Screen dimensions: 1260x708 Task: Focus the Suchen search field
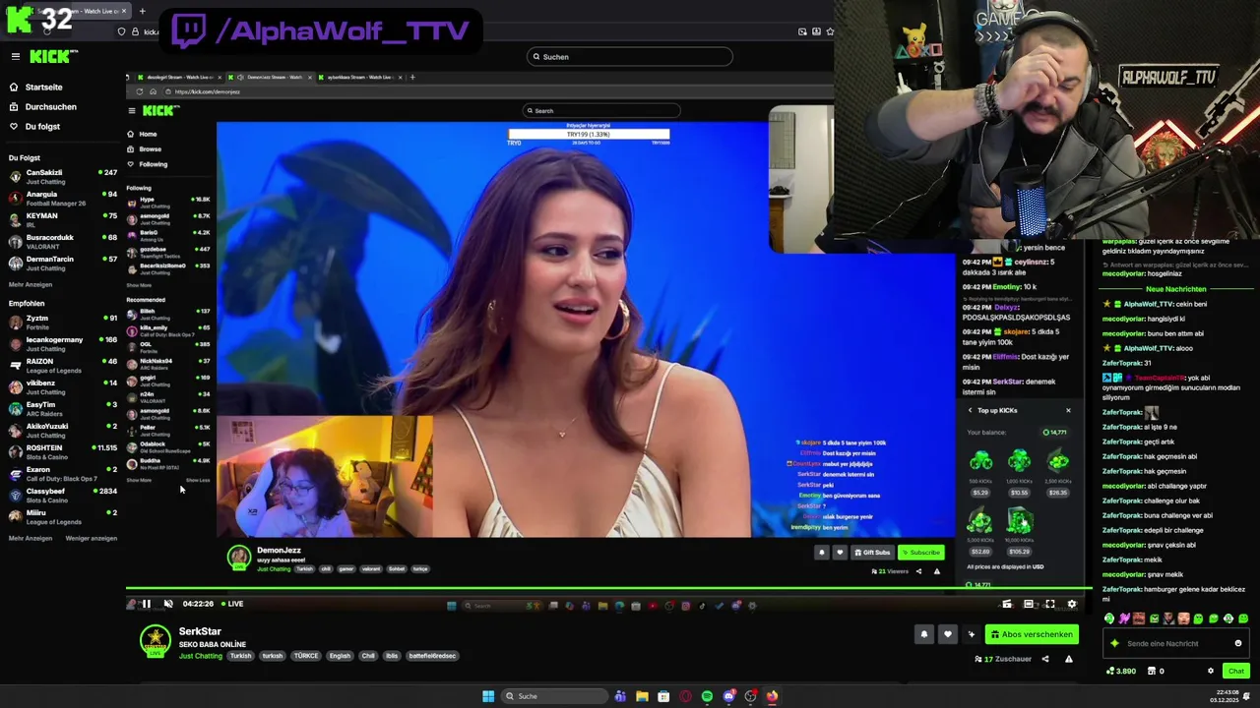pyautogui.click(x=630, y=57)
